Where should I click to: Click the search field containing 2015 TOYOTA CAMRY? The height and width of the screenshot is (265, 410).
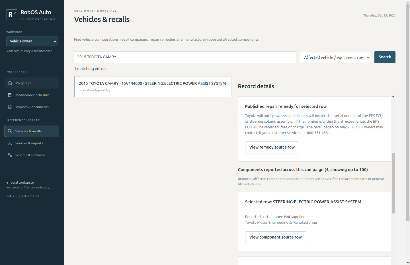185,57
